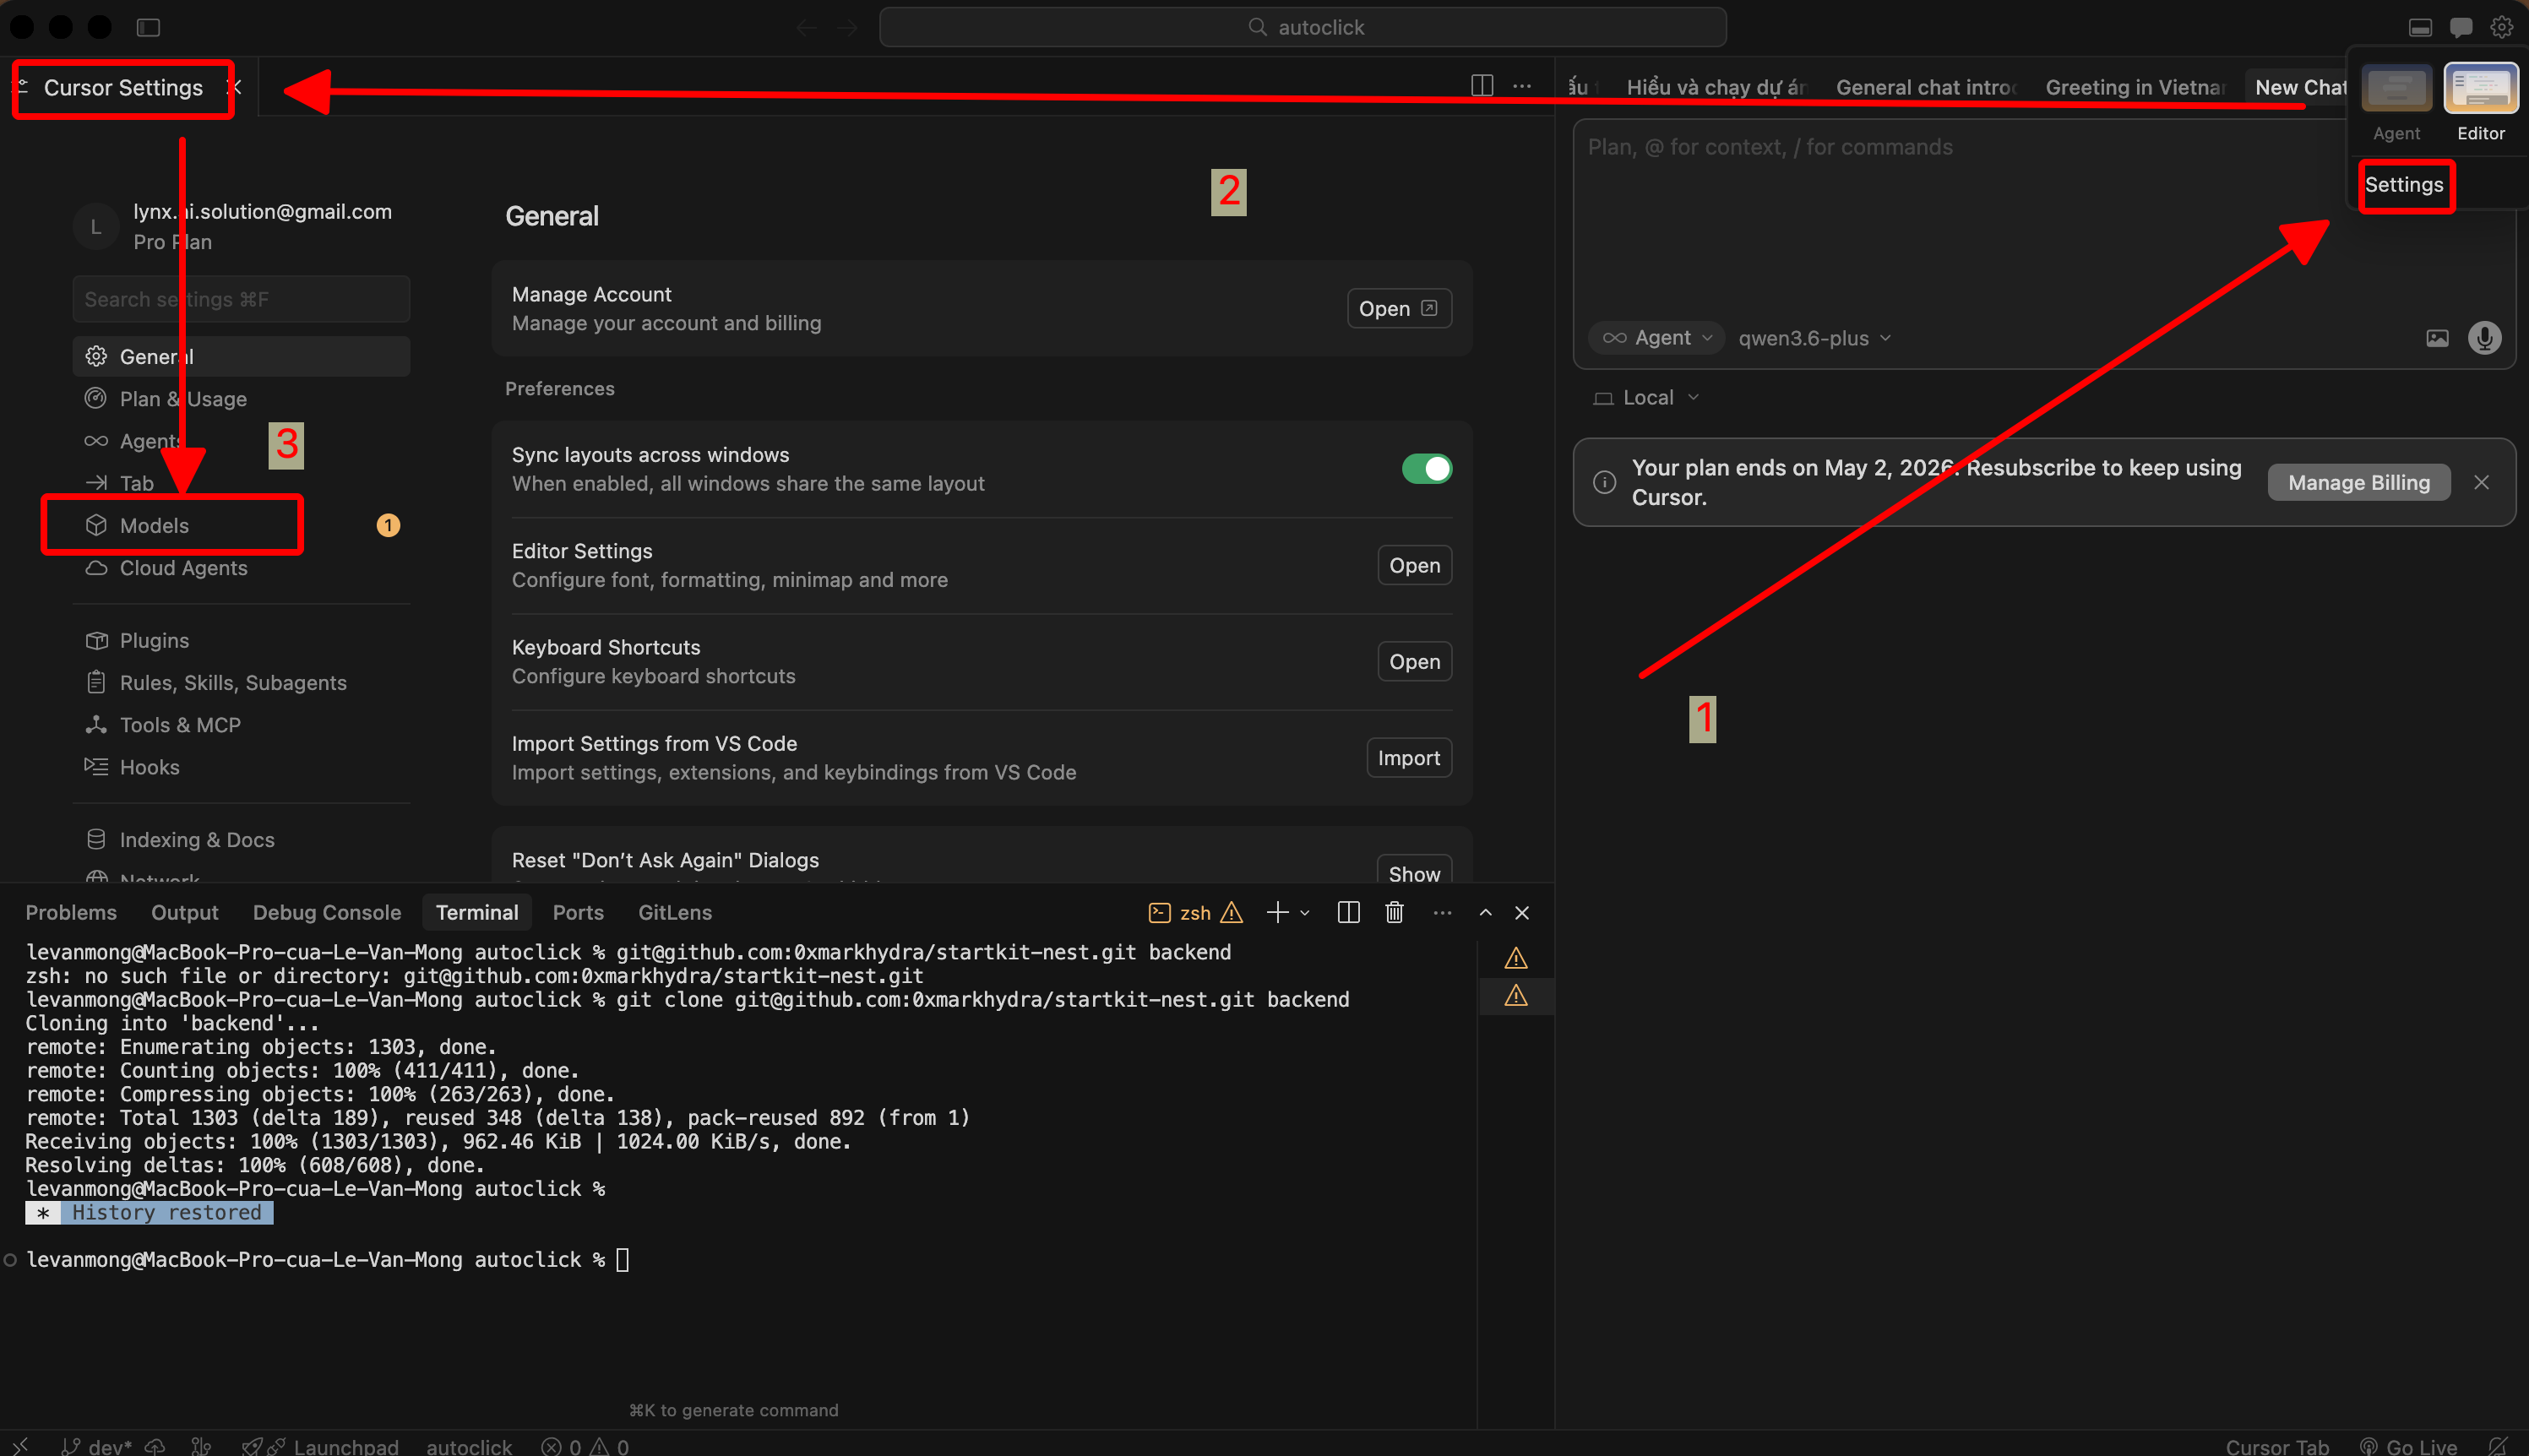Screen dimensions: 2529x1456
Task: Open the chat pane icon in title bar
Action: (2461, 27)
